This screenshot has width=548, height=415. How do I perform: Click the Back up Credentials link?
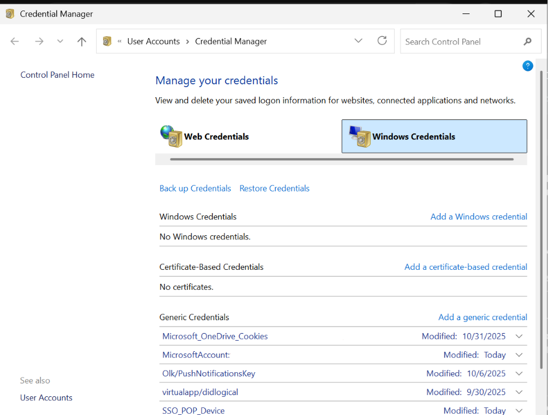pos(195,188)
